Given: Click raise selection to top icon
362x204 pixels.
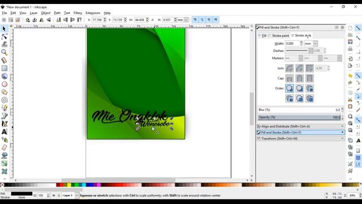Looking at the screenshot, I should (79, 20).
